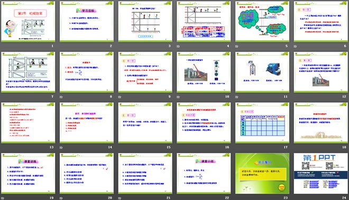Screen dimensions: 349x200
Task: Click animation star icon under slide 8
Action: pyautogui.click(x=61, y=97)
